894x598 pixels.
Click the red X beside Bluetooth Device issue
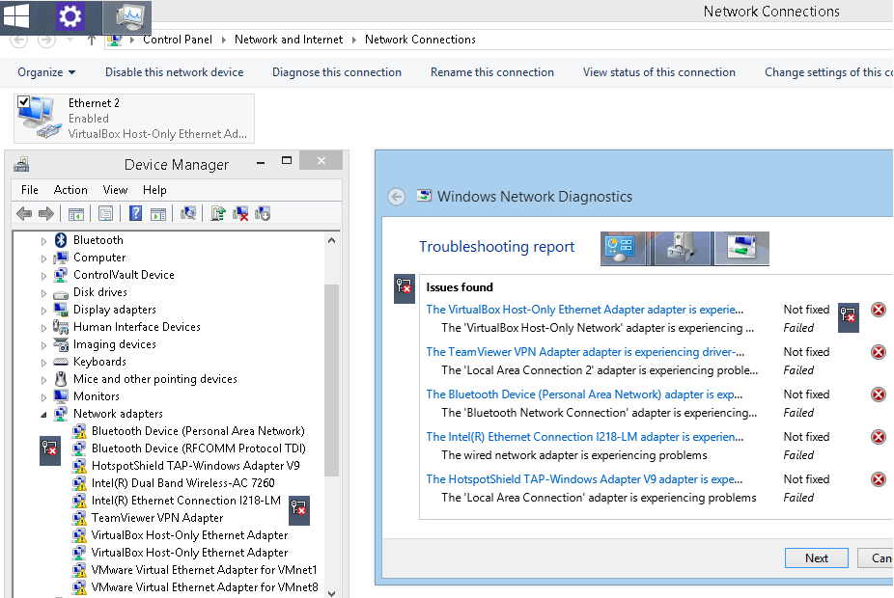click(879, 394)
